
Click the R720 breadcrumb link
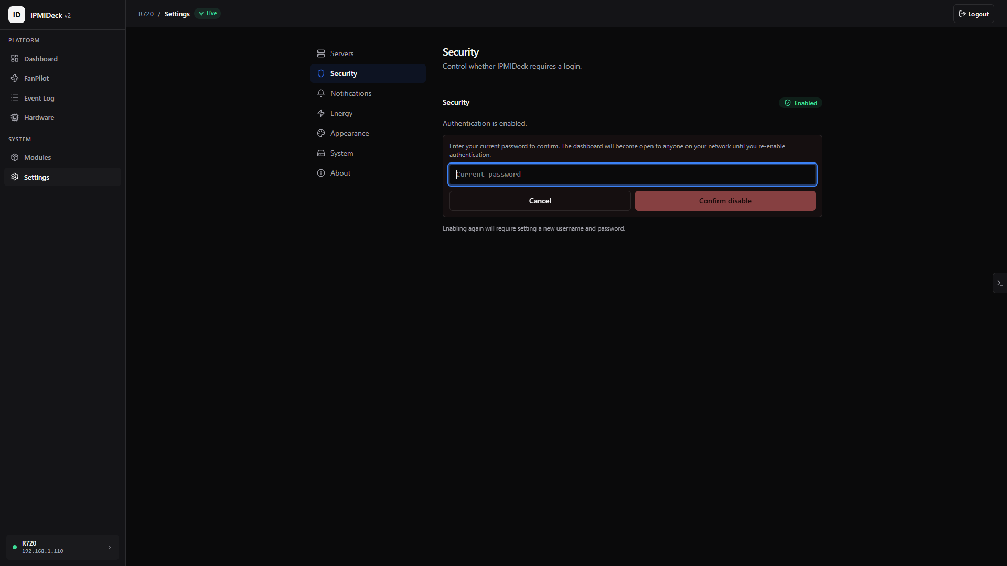[x=146, y=14]
